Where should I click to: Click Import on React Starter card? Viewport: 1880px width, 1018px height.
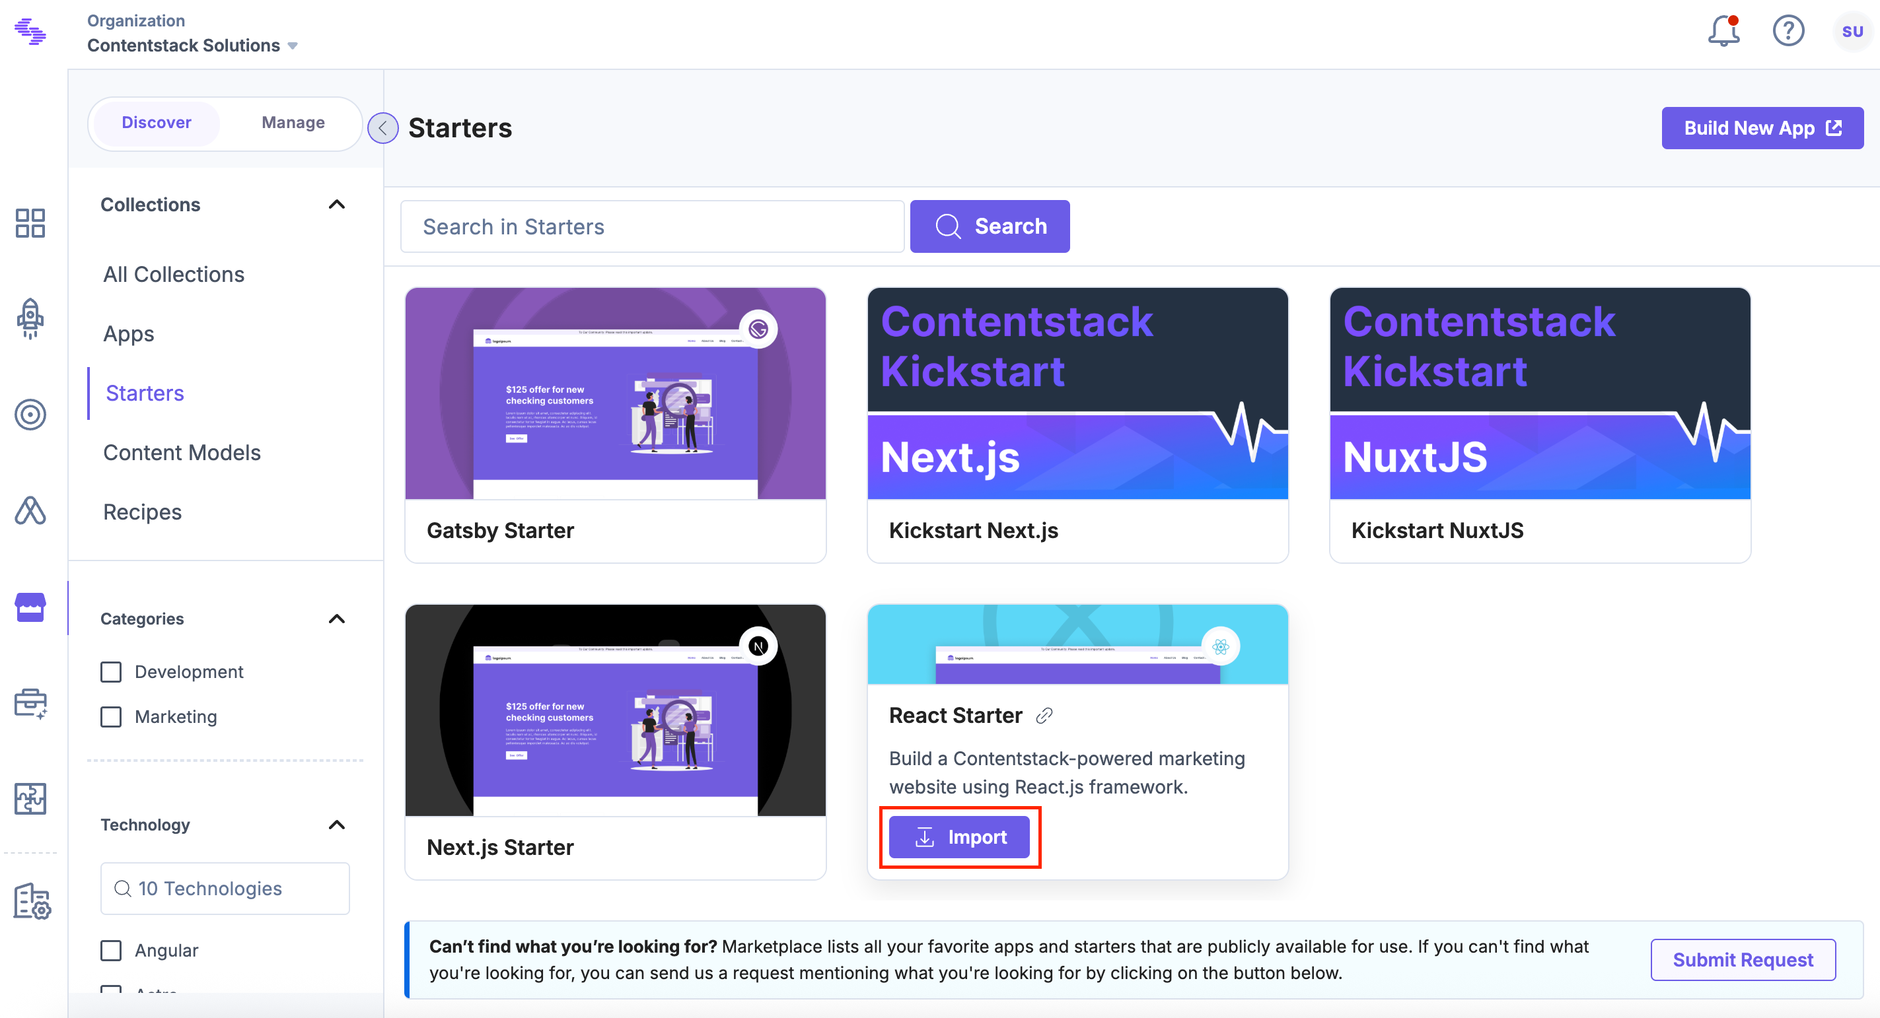click(959, 837)
